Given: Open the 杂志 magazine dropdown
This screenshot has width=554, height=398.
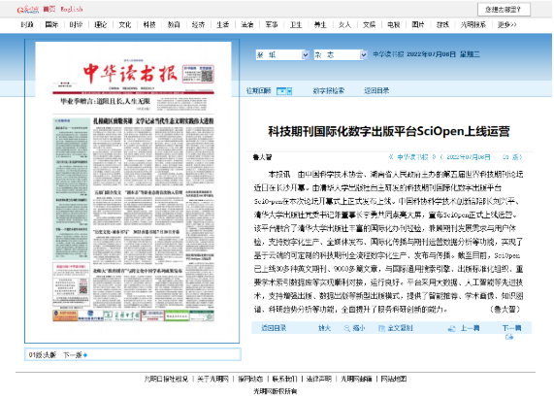Looking at the screenshot, I should 341,54.
